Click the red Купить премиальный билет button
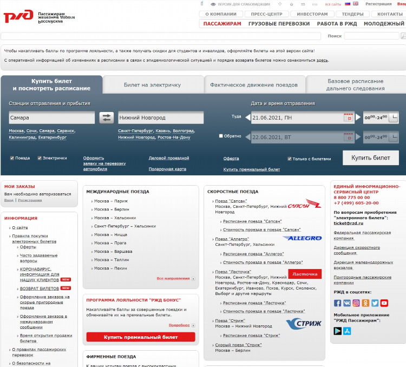Image resolution: width=406 pixels, height=367 pixels. pos(141,337)
